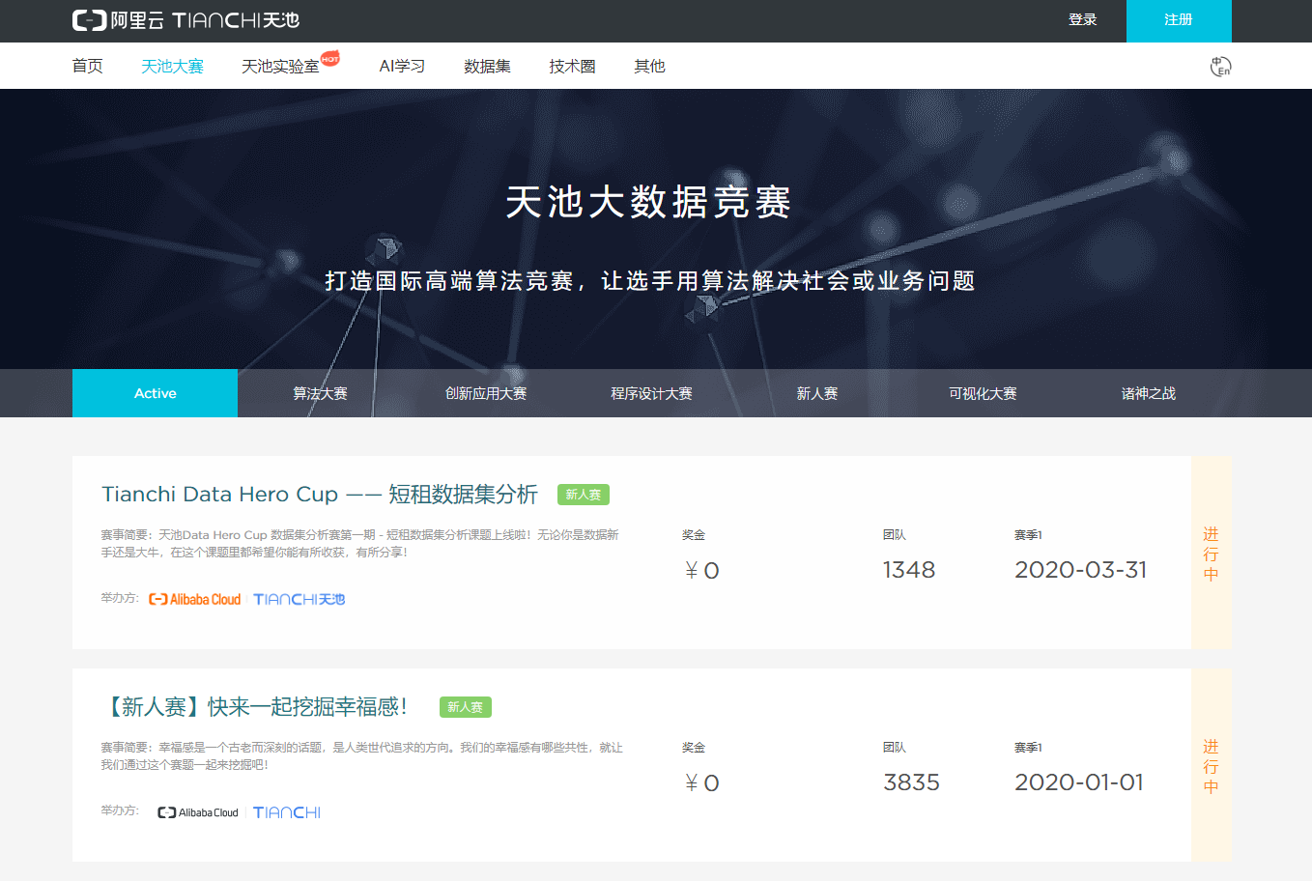Open the 技术圈 menu item
This screenshot has width=1312, height=881.
click(x=571, y=65)
